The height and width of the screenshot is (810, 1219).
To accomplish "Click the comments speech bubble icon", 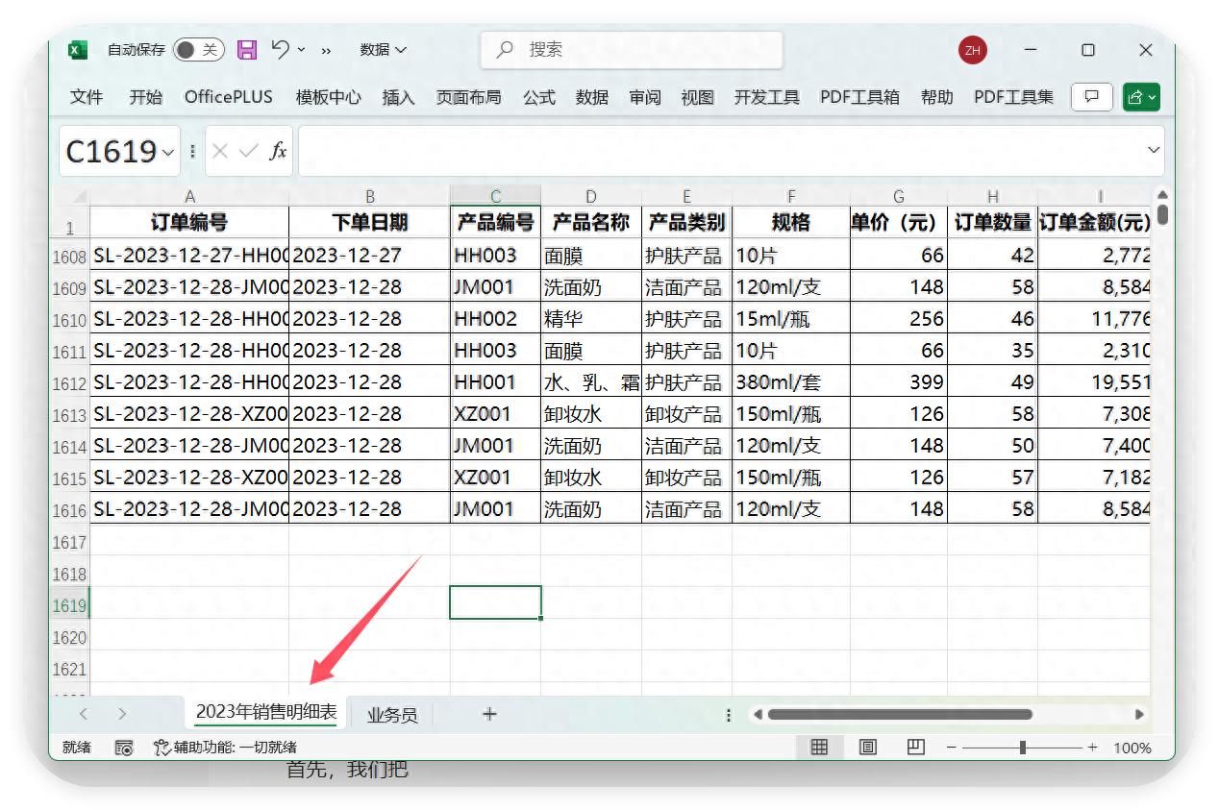I will coord(1092,97).
